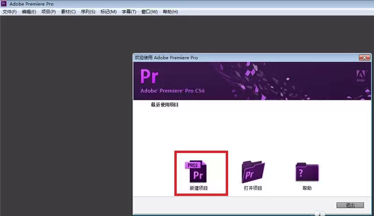This screenshot has height=216, width=374.
Task: Click the 新建项目 PROJ file icon
Action: pyautogui.click(x=196, y=172)
